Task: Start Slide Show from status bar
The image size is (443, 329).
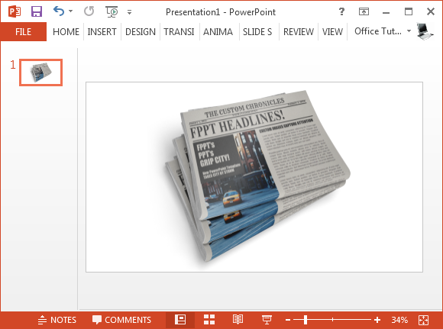Action: [267, 320]
